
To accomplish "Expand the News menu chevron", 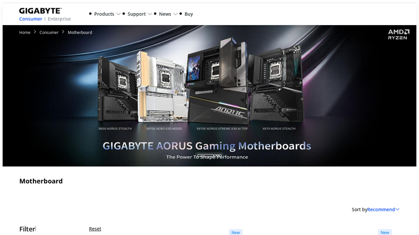I will 175,14.
